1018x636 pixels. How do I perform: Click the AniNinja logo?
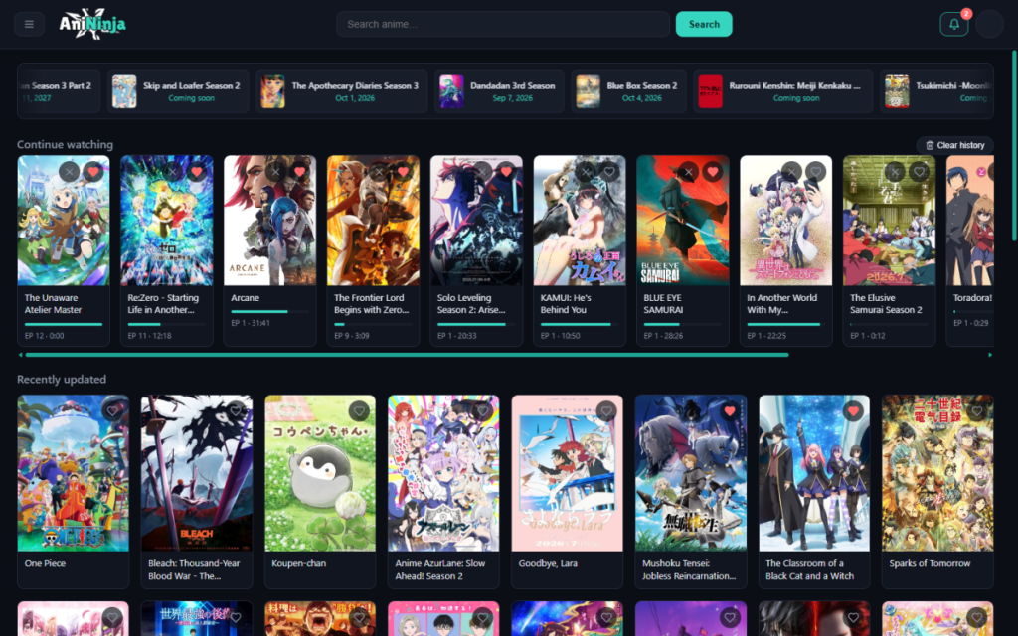[92, 24]
